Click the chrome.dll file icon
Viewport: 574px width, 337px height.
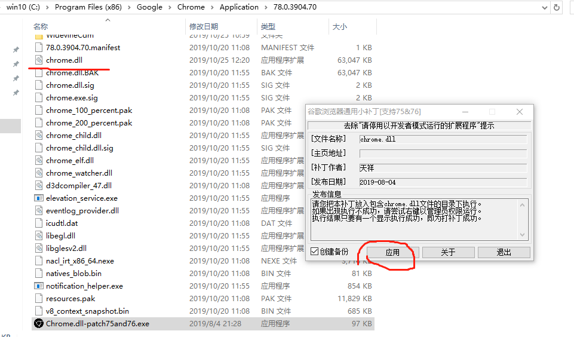tap(39, 60)
